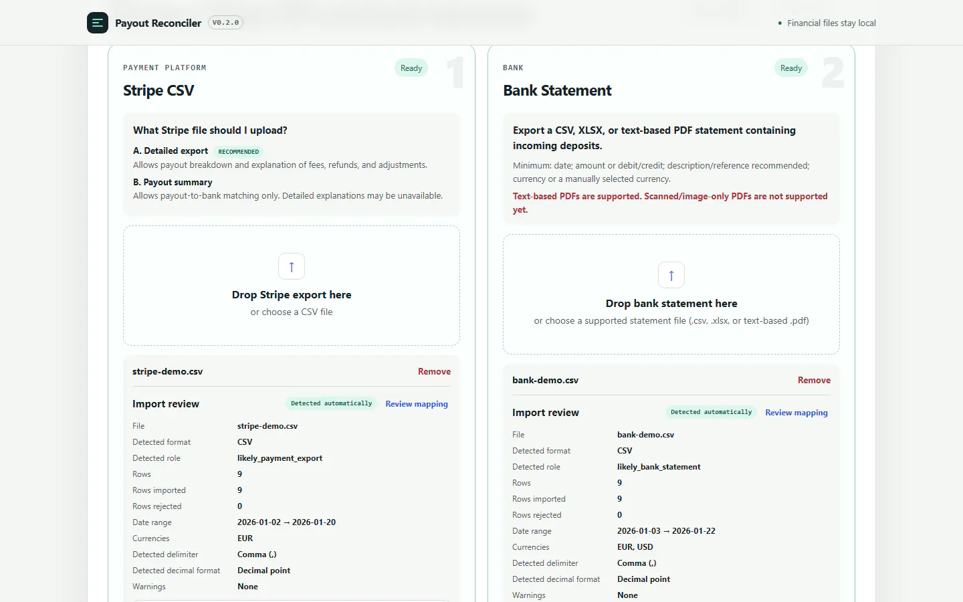Click the Drop bank statement here zone

(x=671, y=294)
